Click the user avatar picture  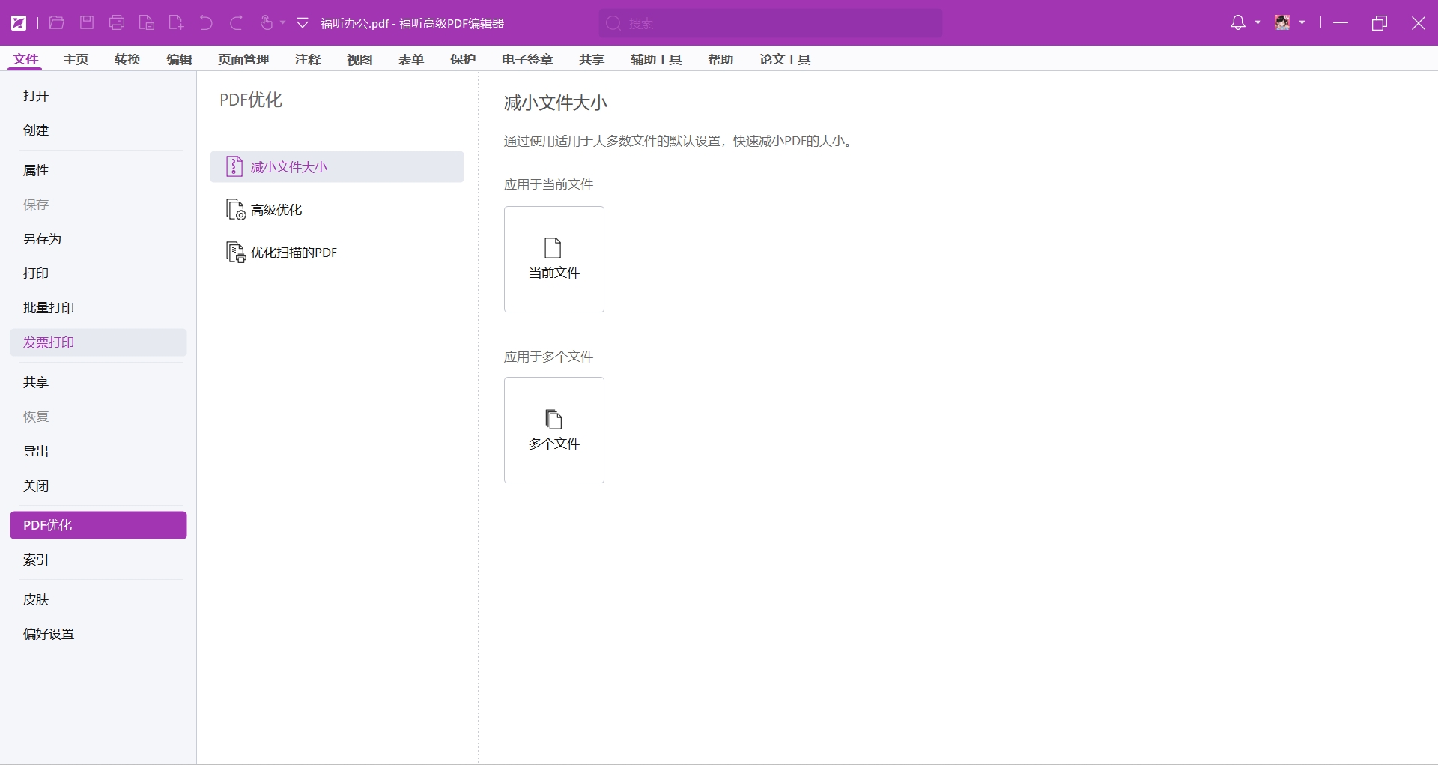(1282, 23)
